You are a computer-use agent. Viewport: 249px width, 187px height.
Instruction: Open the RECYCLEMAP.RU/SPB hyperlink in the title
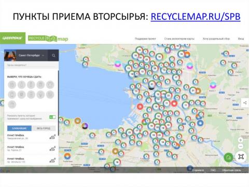196,17
